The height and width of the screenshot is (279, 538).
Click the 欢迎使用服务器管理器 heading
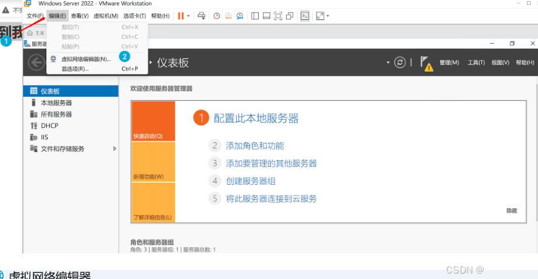click(161, 88)
